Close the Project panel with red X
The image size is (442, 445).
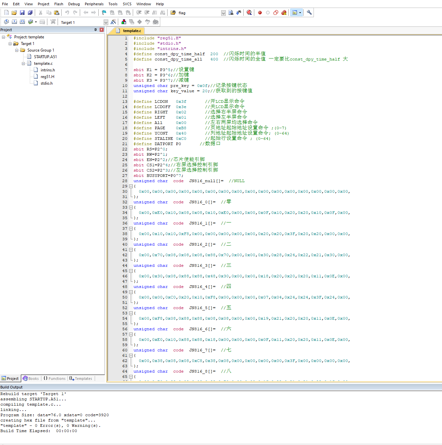point(102,30)
